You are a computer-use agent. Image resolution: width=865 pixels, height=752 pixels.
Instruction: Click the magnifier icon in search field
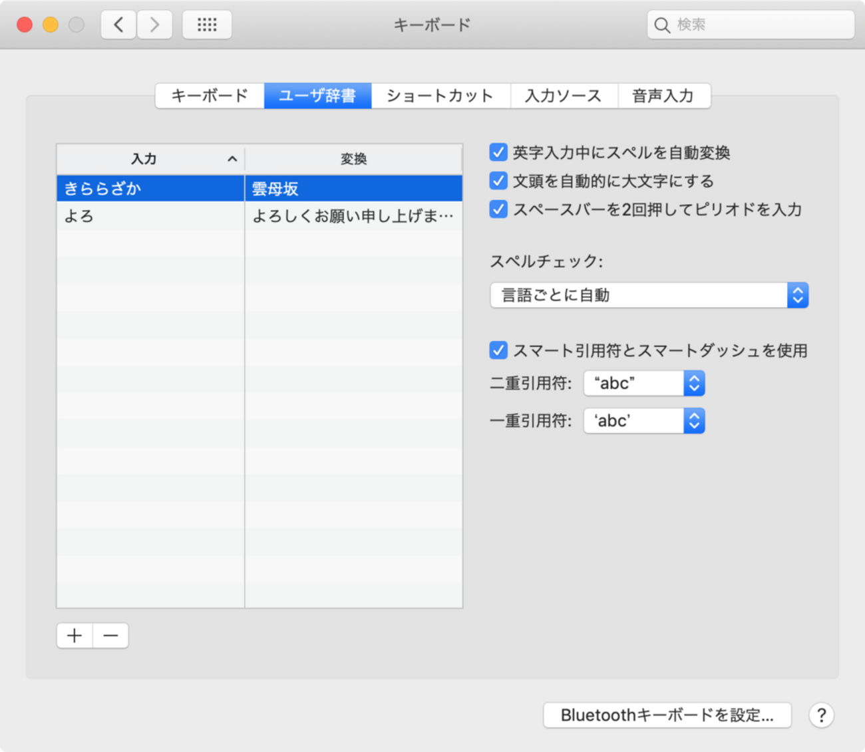(661, 25)
